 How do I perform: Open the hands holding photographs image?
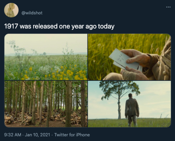(129, 57)
